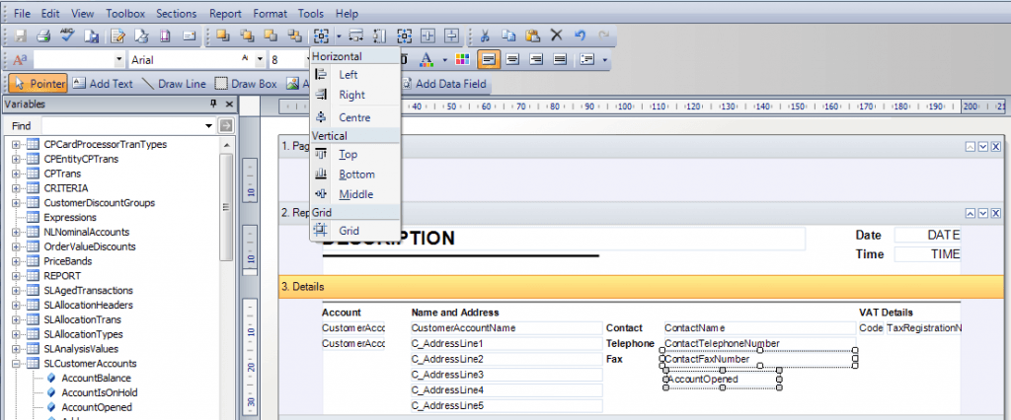Activate the Pointer tool
This screenshot has height=420, width=1011.
39,84
